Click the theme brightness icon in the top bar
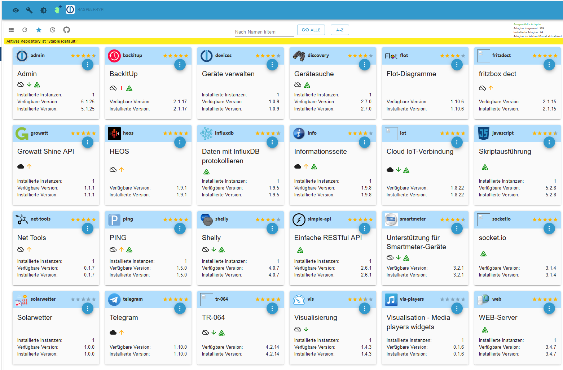The image size is (563, 370). tap(44, 10)
